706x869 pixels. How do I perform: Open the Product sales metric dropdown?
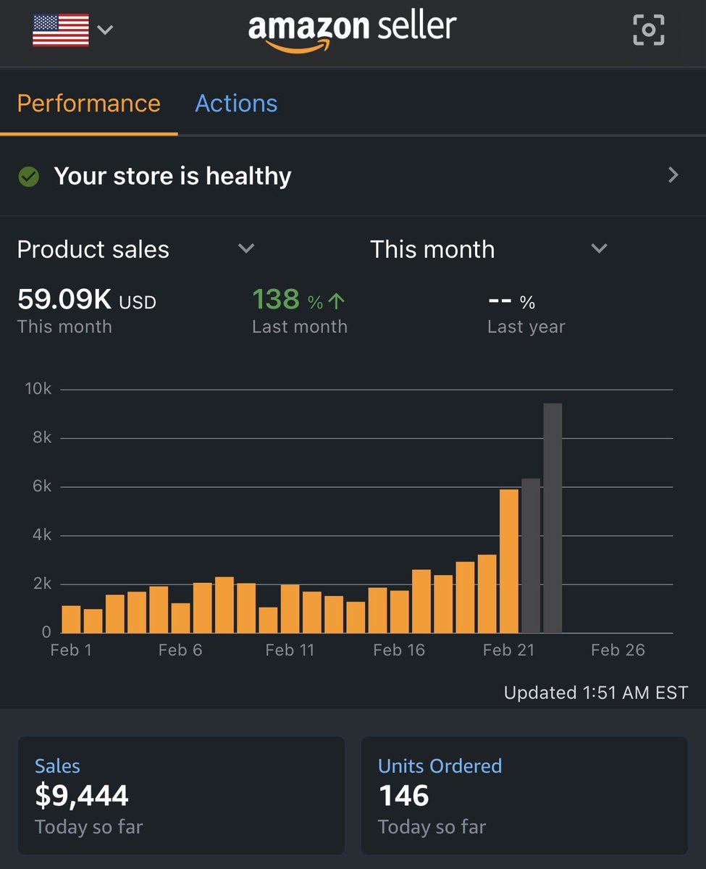pyautogui.click(x=245, y=248)
